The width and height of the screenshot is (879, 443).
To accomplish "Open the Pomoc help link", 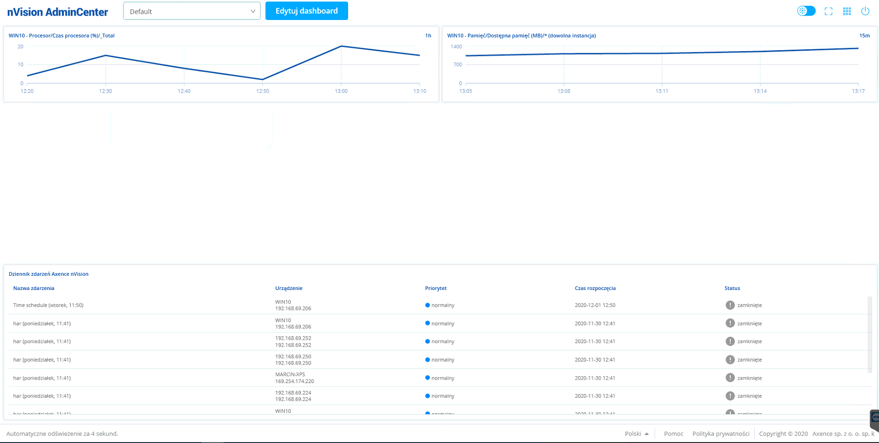I will (x=673, y=434).
